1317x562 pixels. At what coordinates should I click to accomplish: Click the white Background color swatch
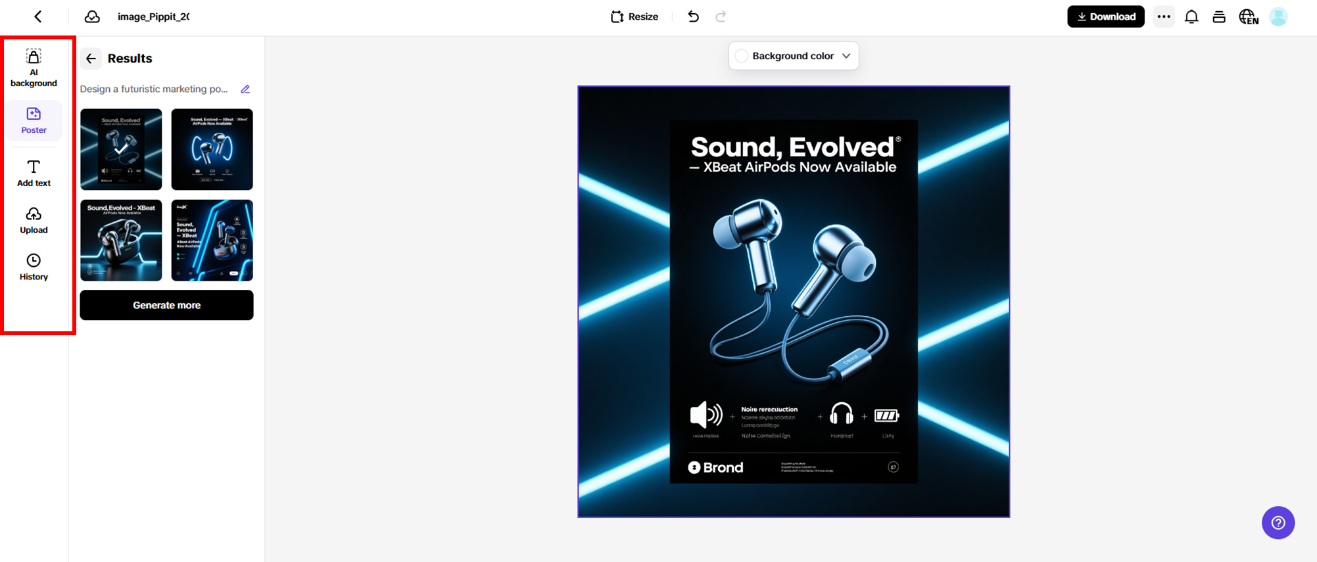pyautogui.click(x=742, y=56)
